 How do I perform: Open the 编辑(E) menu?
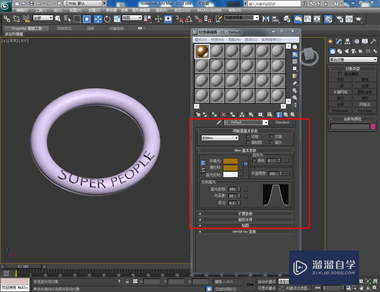(22, 10)
